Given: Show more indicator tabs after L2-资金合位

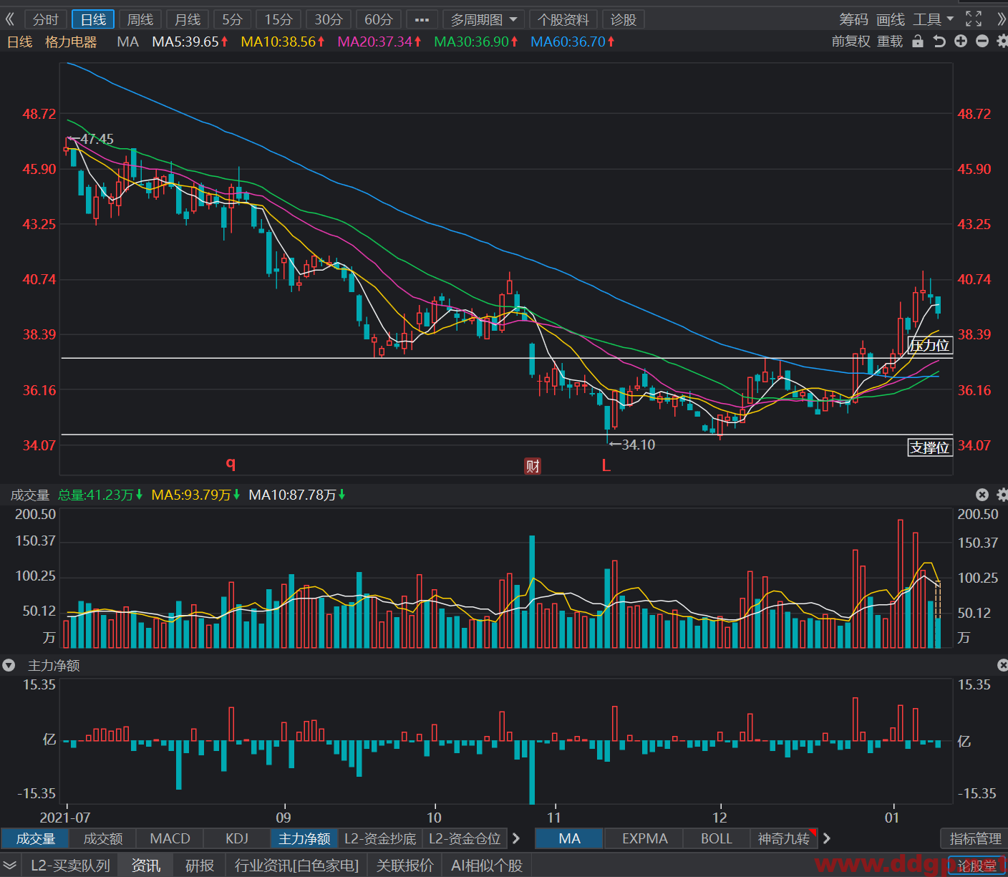Looking at the screenshot, I should [x=516, y=838].
